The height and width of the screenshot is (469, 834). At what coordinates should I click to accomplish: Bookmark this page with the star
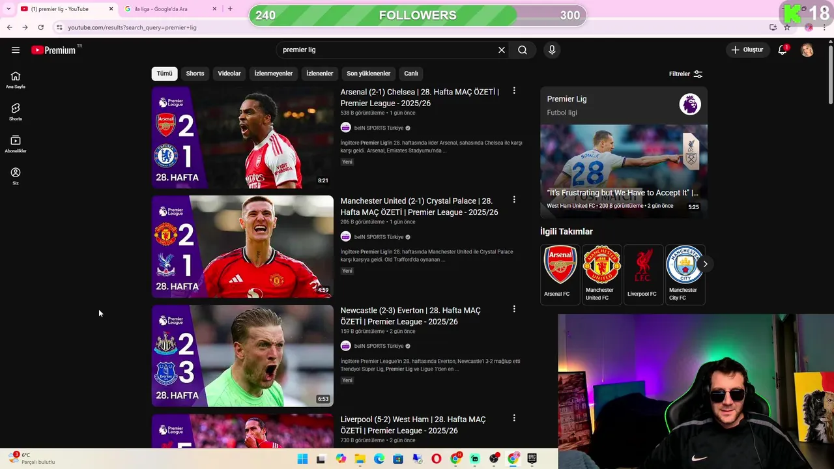787,27
